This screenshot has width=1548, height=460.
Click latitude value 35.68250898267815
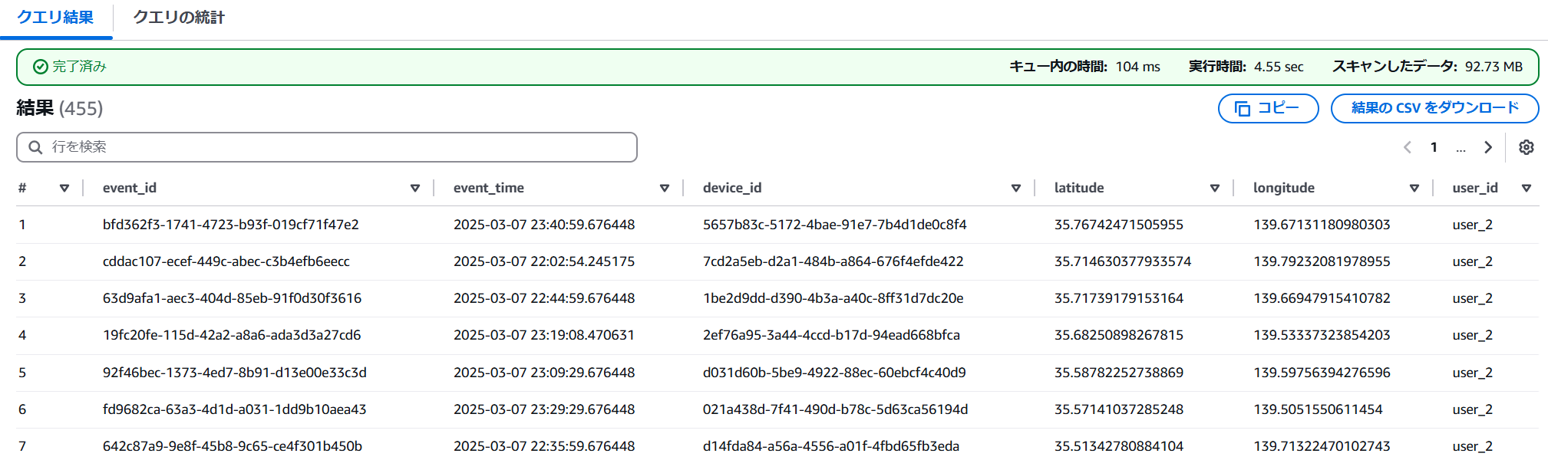click(x=1119, y=335)
